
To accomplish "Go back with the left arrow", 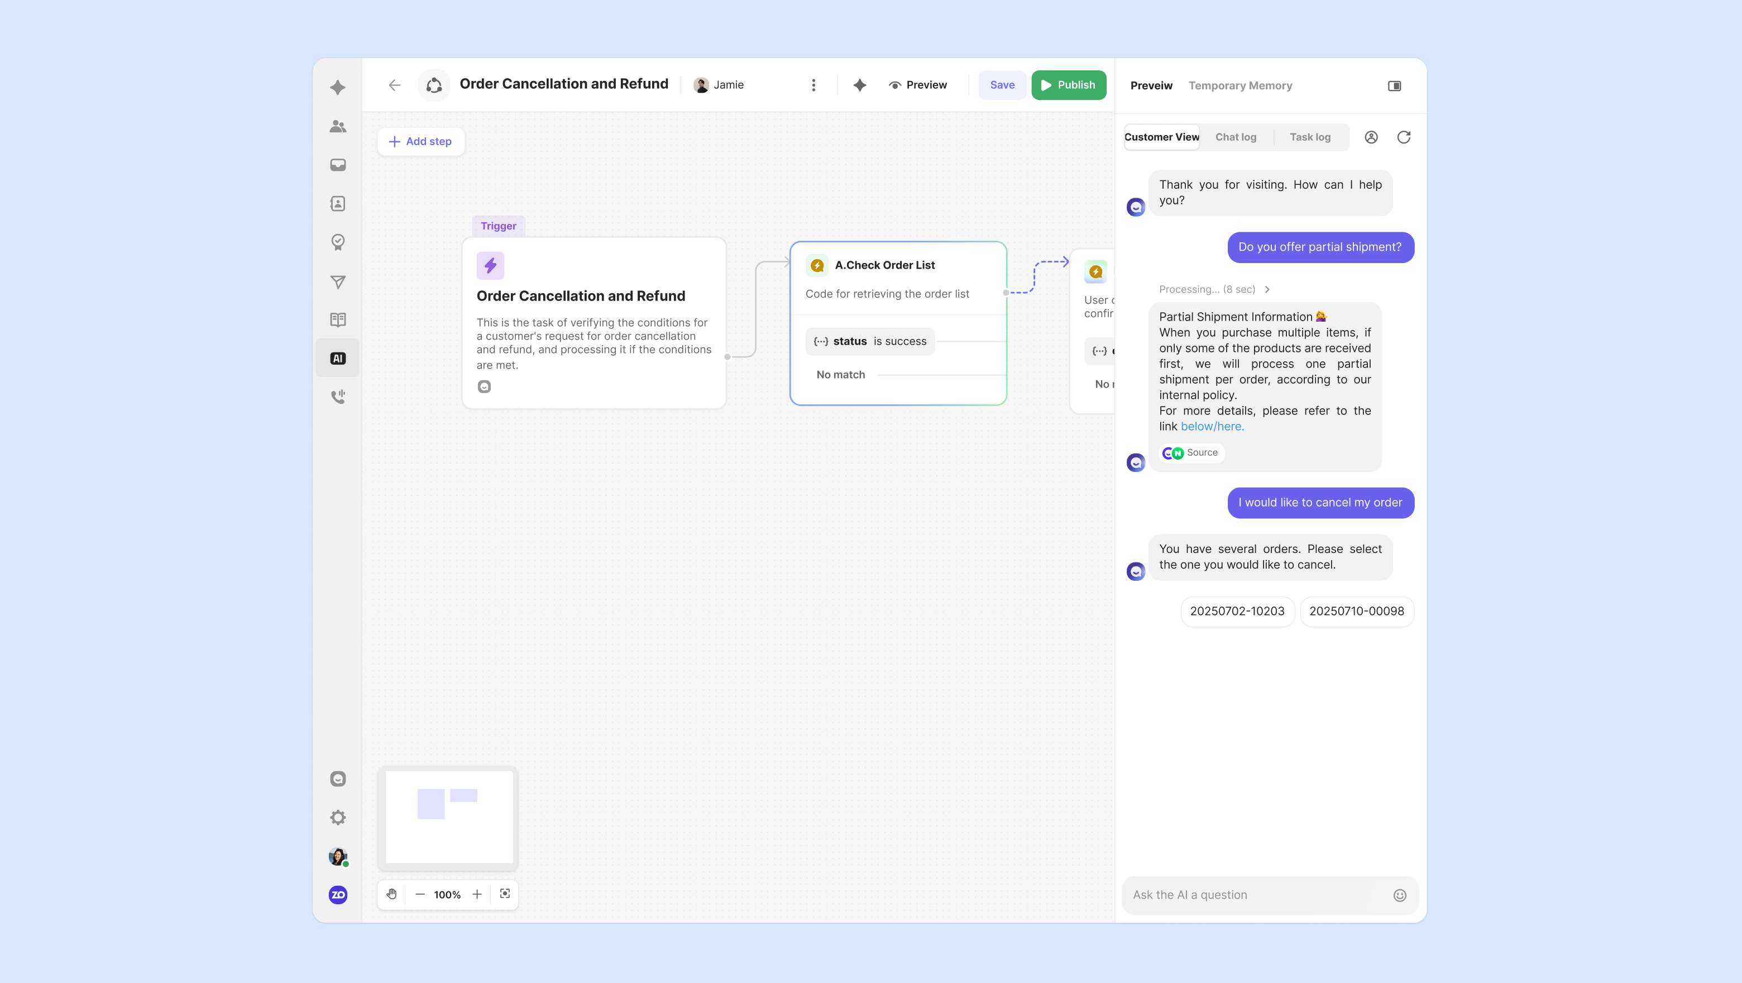I will (x=394, y=84).
